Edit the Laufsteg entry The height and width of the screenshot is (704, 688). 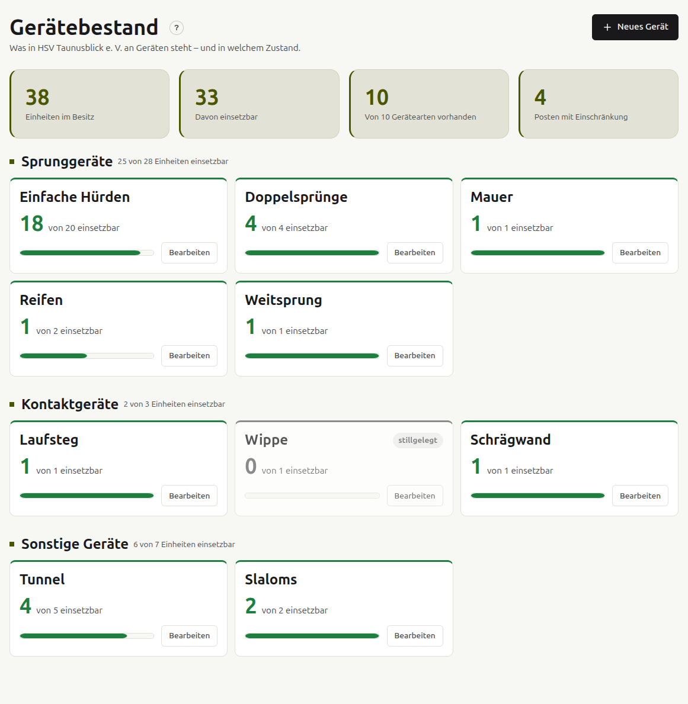(189, 496)
